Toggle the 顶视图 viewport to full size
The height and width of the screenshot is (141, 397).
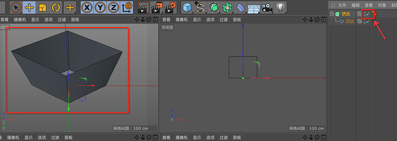pyautogui.click(x=323, y=20)
